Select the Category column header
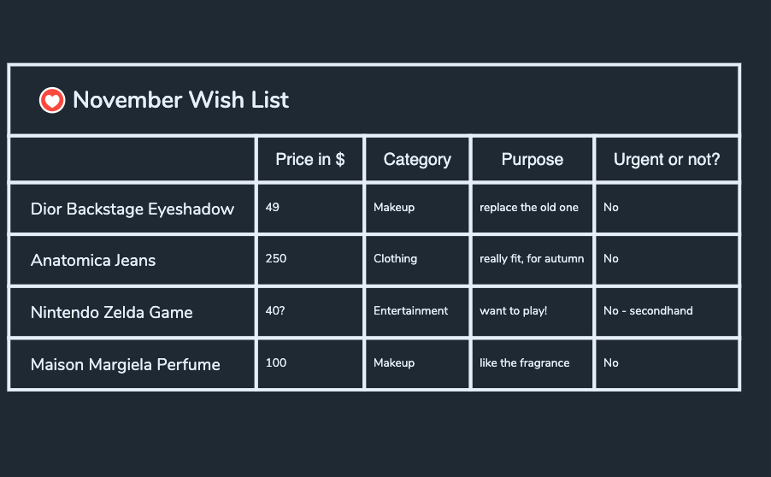771x477 pixels. [x=417, y=159]
